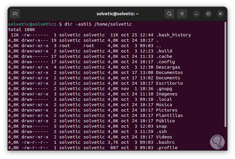Select the Pictures directory name
235x159 pixels.
click(167, 110)
